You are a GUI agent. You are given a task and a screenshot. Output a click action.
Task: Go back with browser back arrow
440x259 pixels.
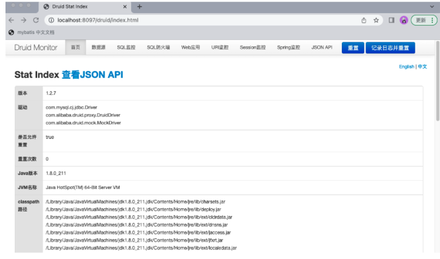11,20
